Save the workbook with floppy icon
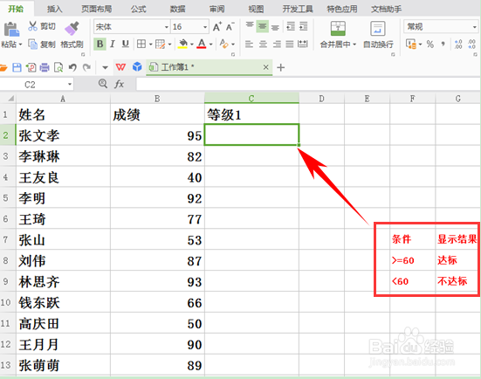This screenshot has height=379, width=481. pos(17,67)
